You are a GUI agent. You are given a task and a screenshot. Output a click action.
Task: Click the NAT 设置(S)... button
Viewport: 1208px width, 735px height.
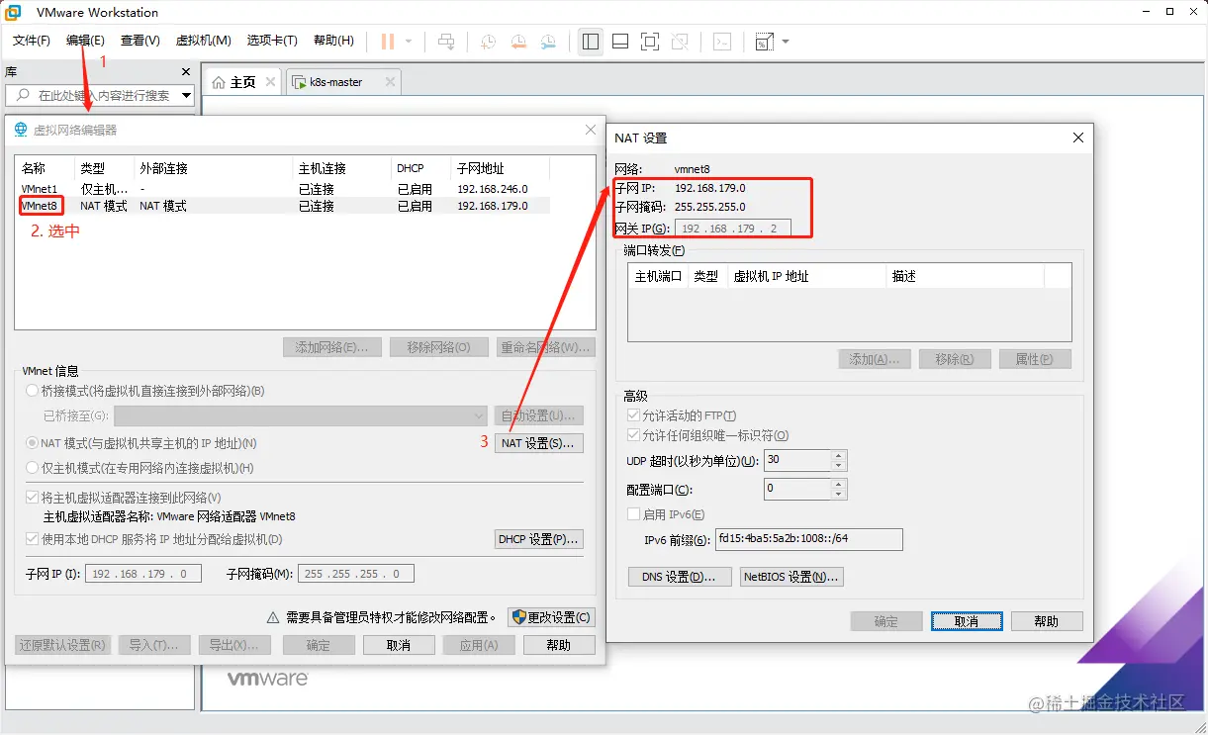tap(538, 443)
